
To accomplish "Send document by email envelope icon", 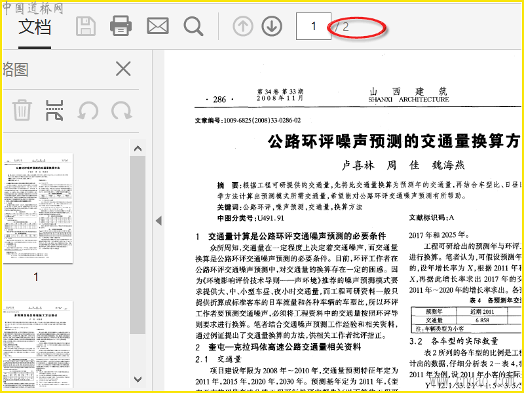I will tap(157, 26).
